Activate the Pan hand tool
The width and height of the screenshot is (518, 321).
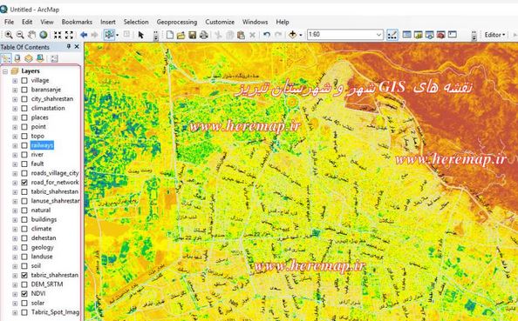(31, 35)
